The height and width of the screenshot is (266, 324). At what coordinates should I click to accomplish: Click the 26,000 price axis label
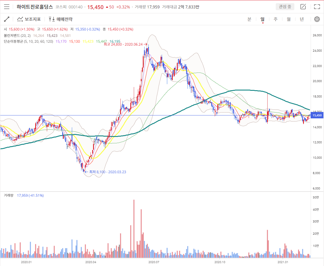(x=317, y=35)
